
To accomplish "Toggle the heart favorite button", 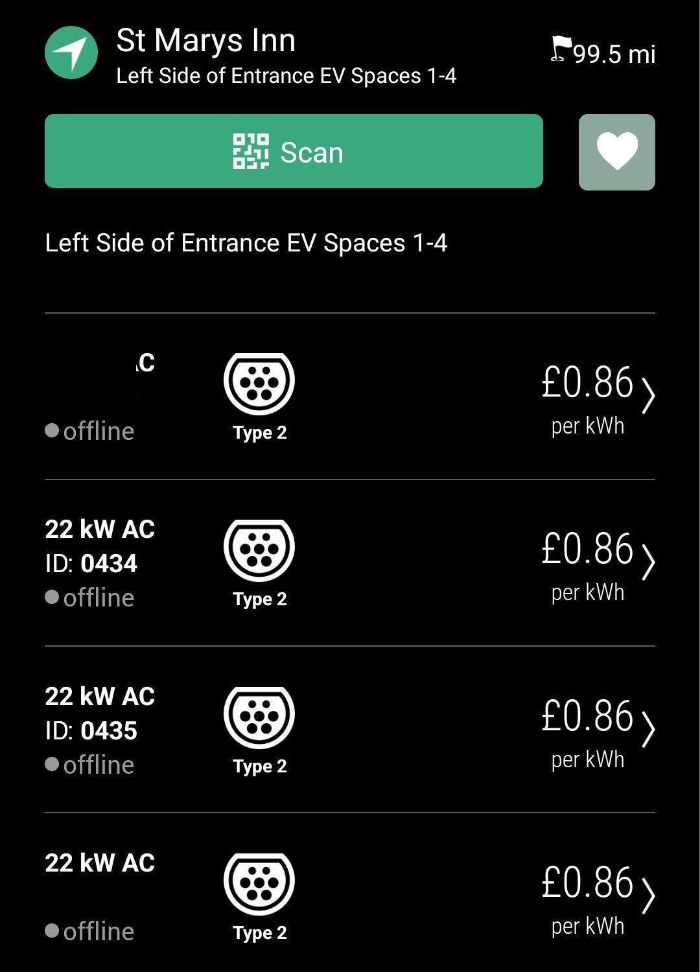I will [x=616, y=152].
